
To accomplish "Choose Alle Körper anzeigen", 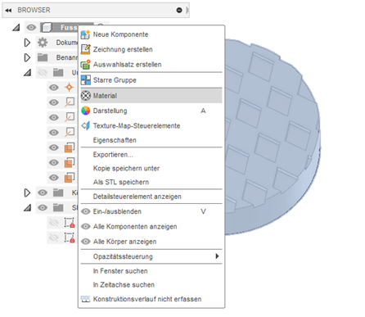I will pyautogui.click(x=151, y=242).
